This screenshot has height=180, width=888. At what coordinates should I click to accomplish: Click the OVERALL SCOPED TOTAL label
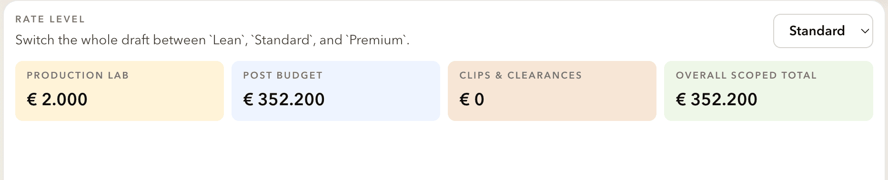coord(746,75)
